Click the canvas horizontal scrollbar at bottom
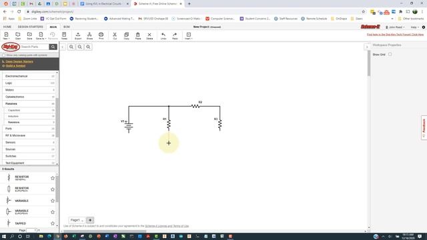Viewport: 427px width, 240px height. point(105,231)
